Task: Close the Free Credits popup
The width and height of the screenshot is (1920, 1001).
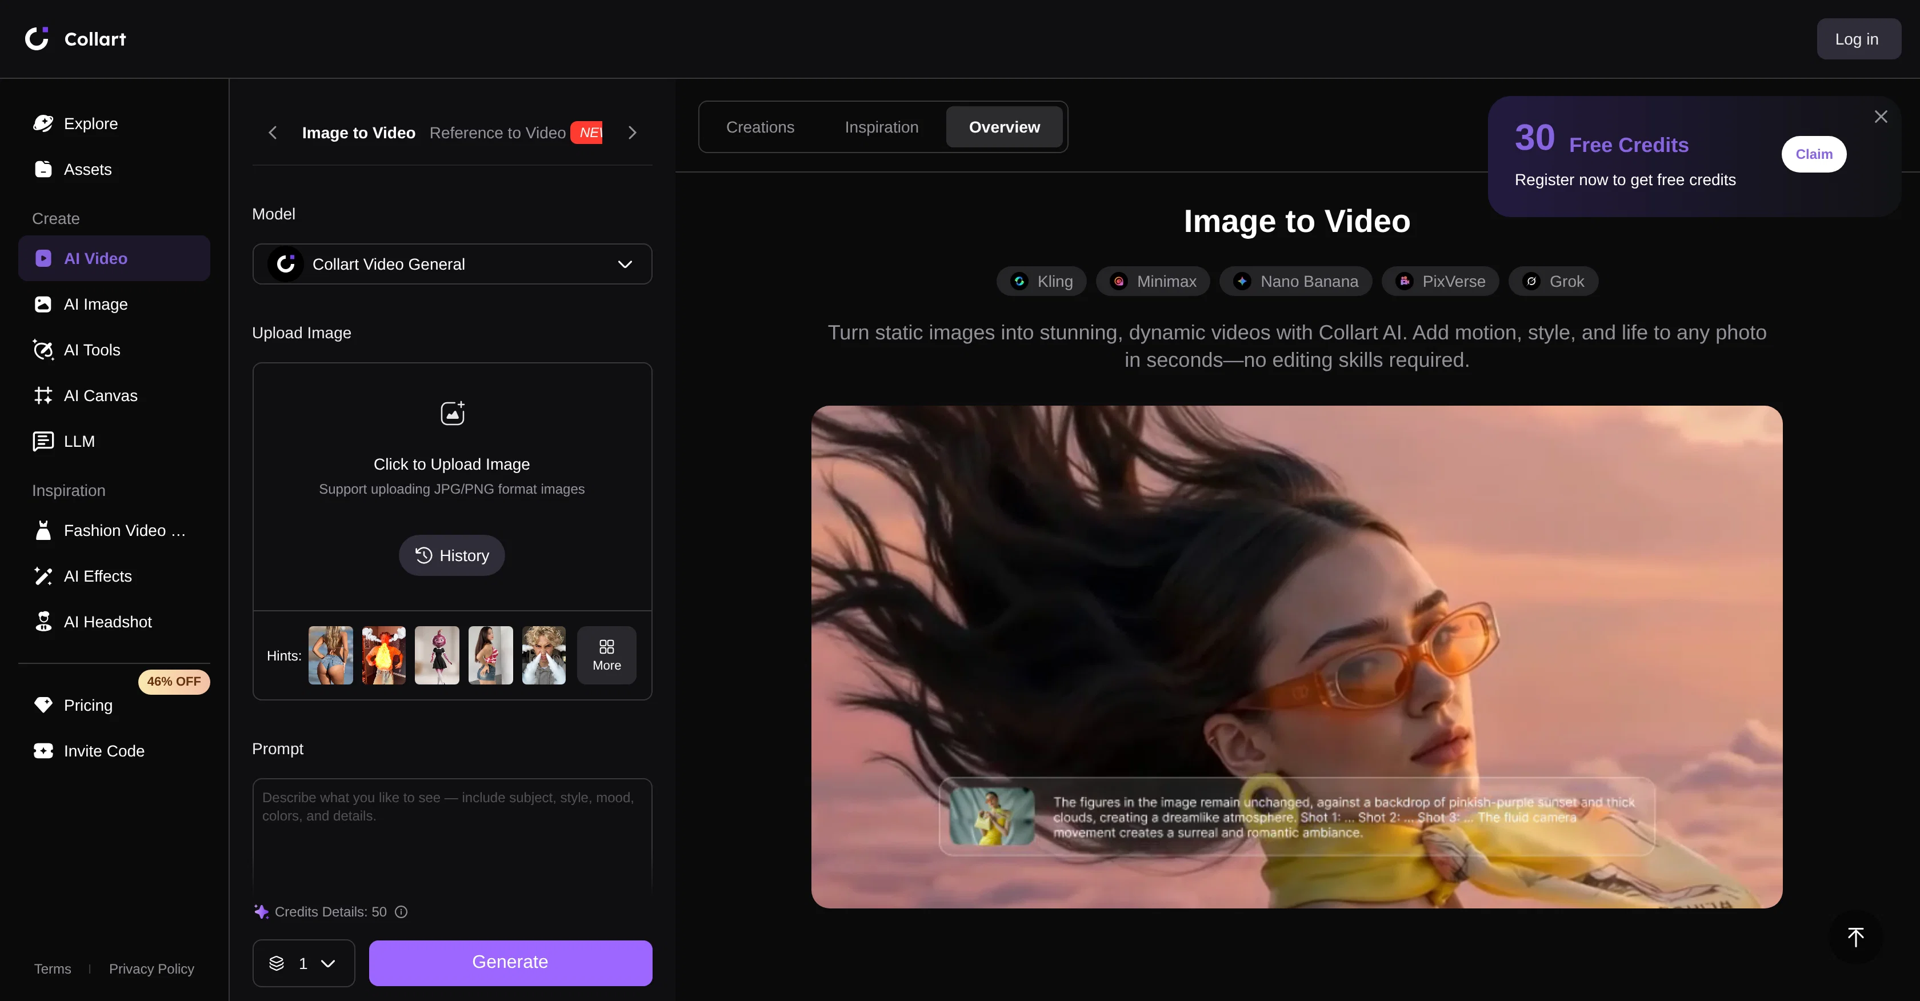Action: pos(1881,117)
